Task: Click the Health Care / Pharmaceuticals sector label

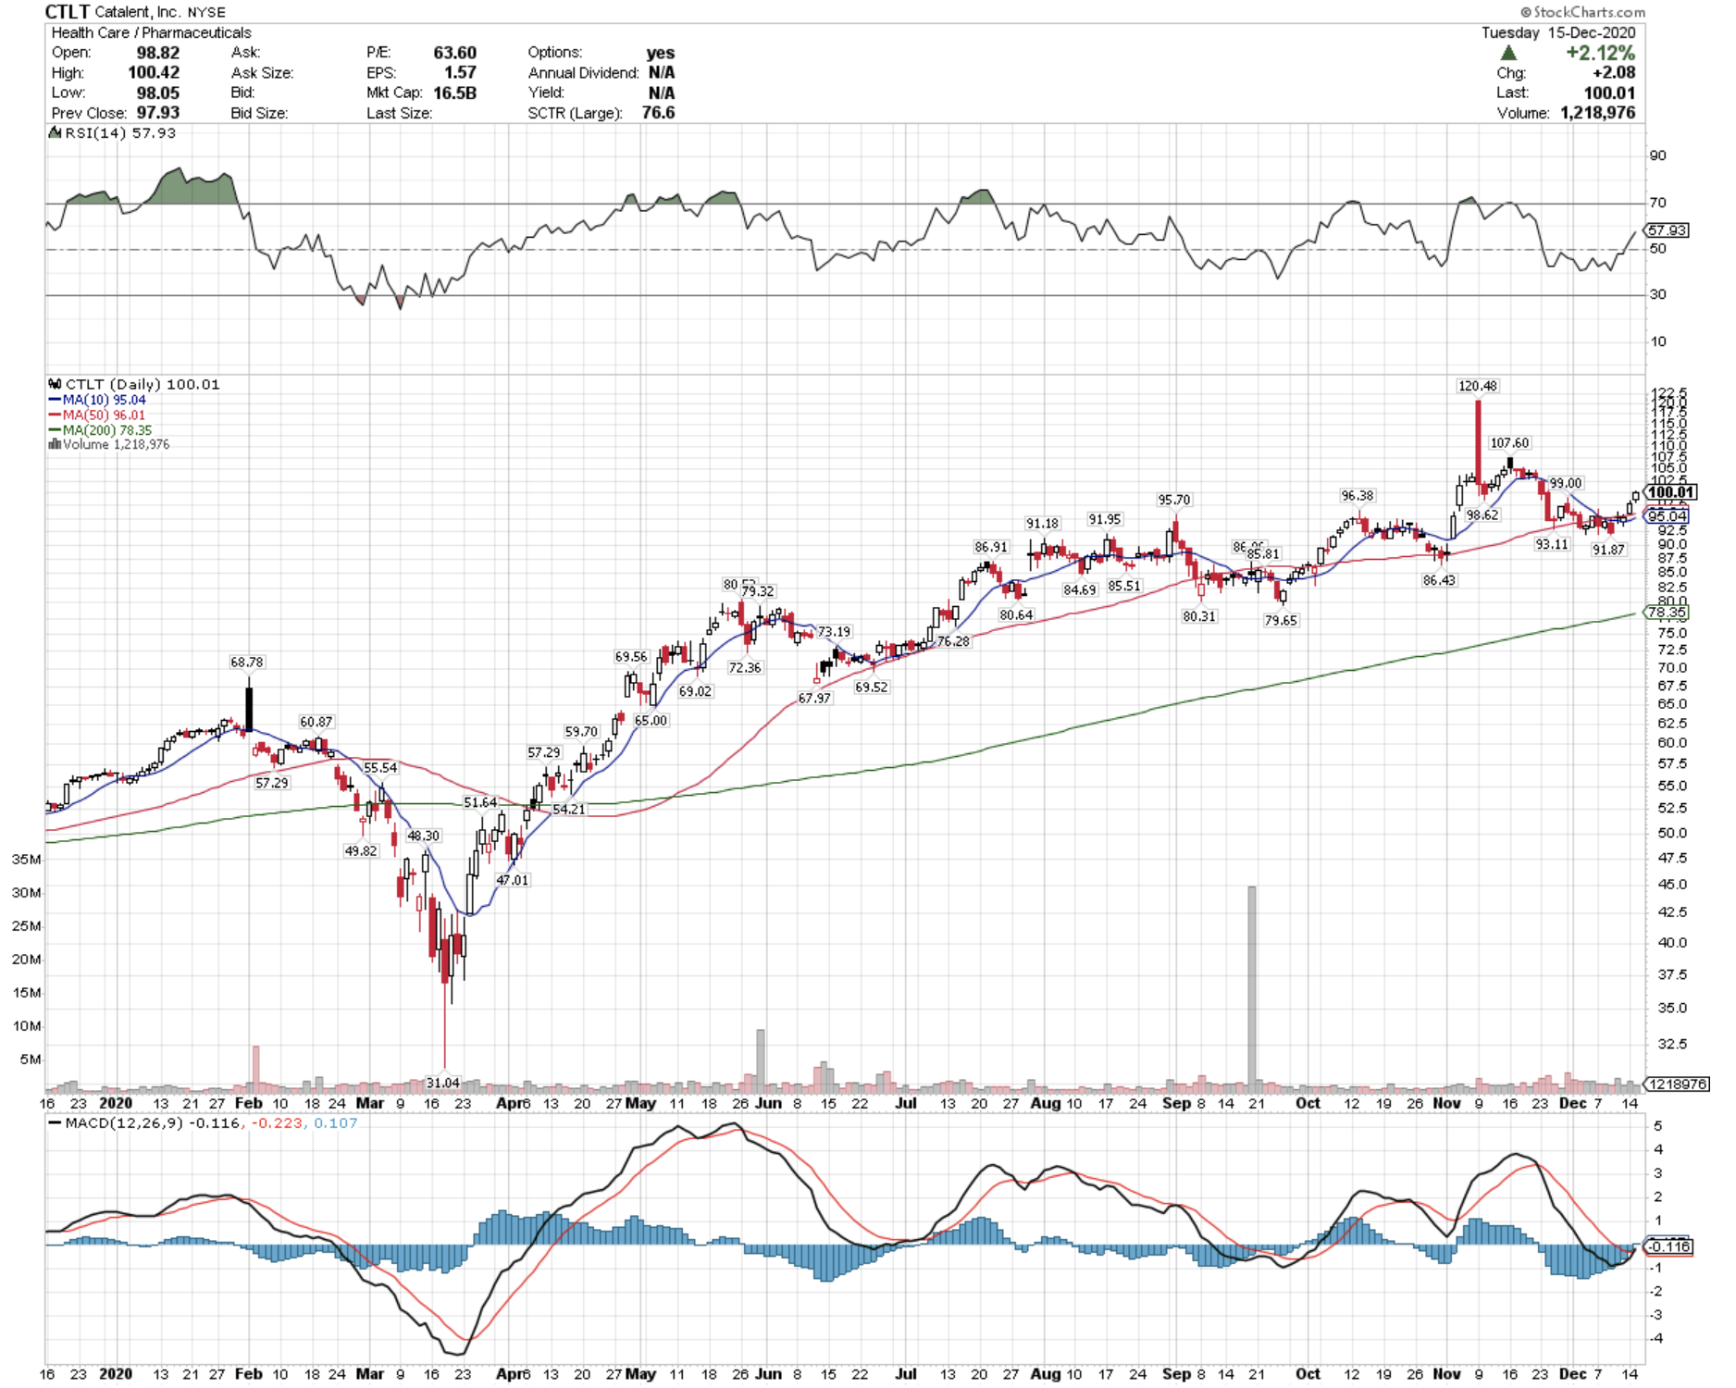Action: point(151,32)
